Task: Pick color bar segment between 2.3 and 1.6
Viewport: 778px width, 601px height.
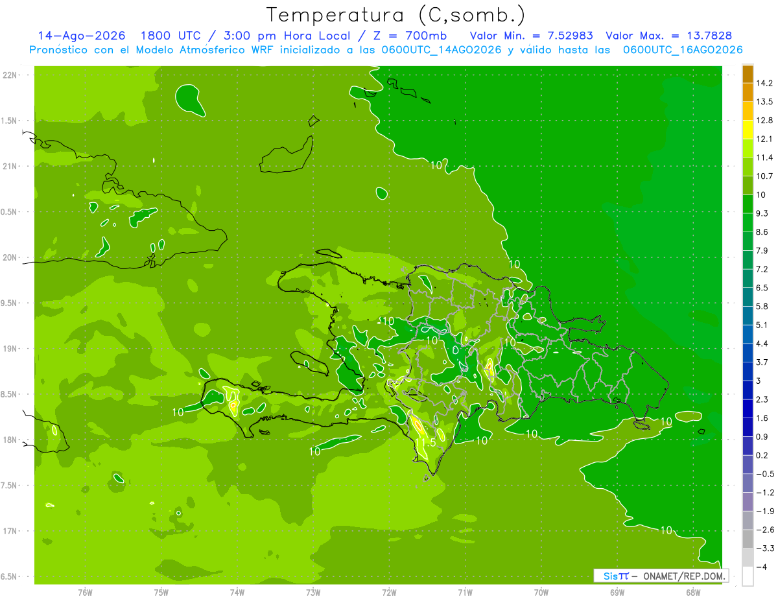Action: pyautogui.click(x=748, y=408)
